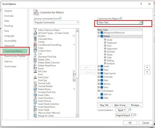This screenshot has width=155, height=128.
Task: Expand the Clipboard group node
Action: coord(105,43)
